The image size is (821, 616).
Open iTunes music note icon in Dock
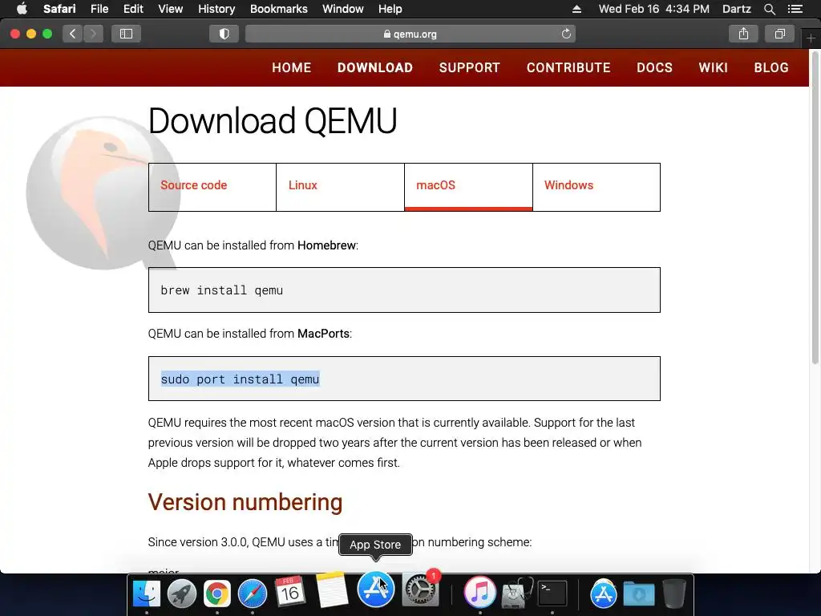479,592
